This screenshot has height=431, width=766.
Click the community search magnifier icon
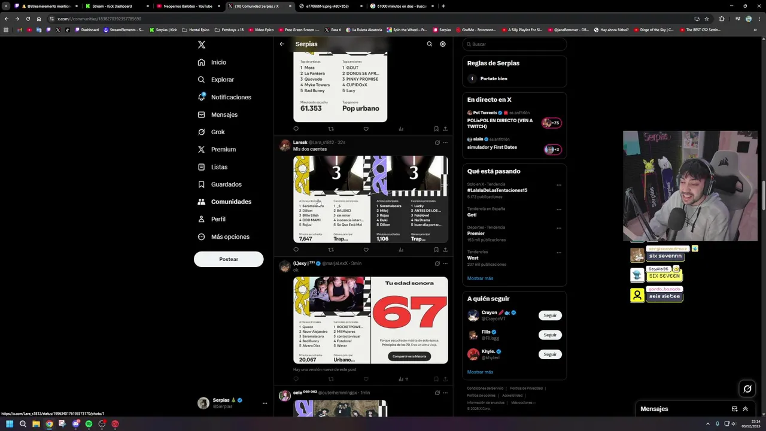coord(429,44)
